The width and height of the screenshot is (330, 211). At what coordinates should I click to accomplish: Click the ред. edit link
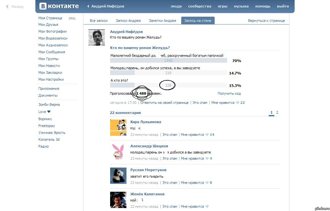coord(72,18)
